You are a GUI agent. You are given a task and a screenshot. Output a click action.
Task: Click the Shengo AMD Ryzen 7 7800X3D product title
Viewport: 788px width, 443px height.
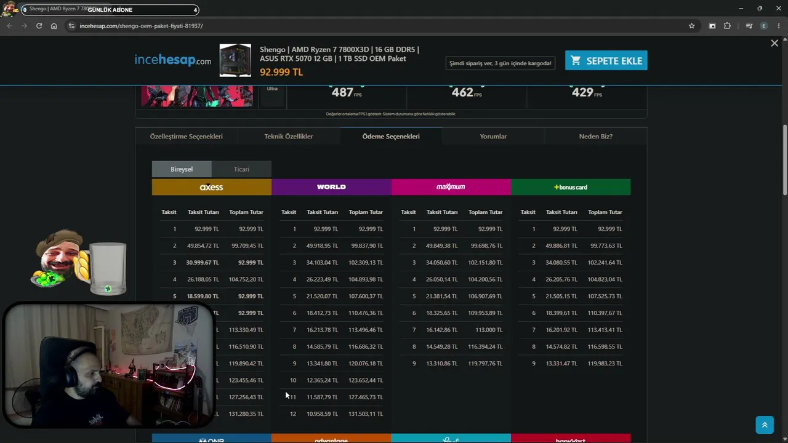point(339,54)
